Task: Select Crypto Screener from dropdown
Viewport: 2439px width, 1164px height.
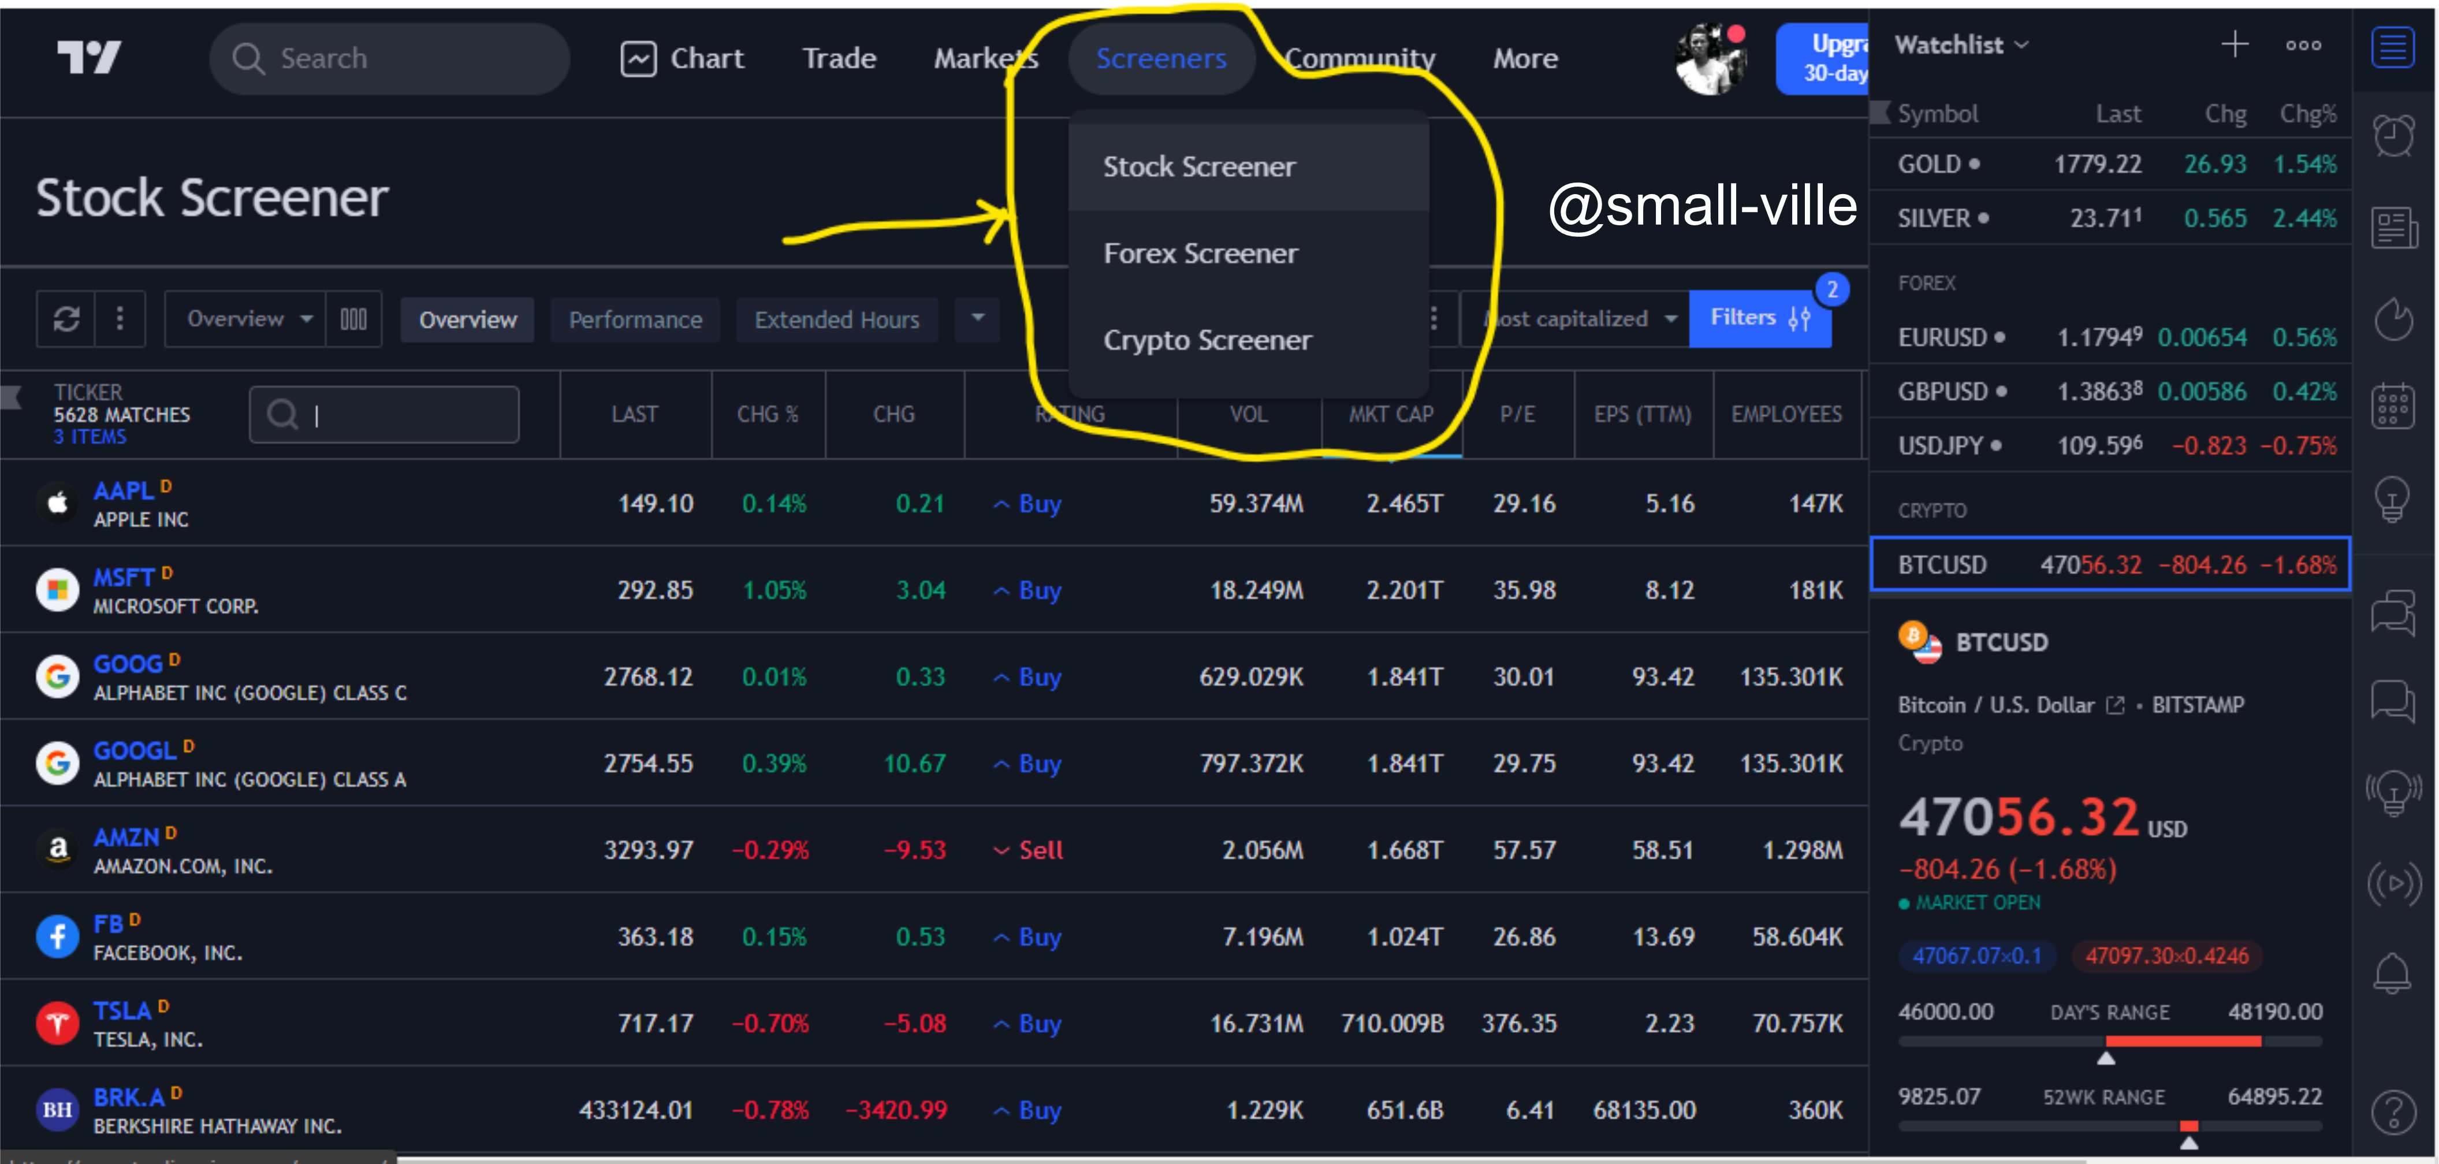Action: (1248, 340)
